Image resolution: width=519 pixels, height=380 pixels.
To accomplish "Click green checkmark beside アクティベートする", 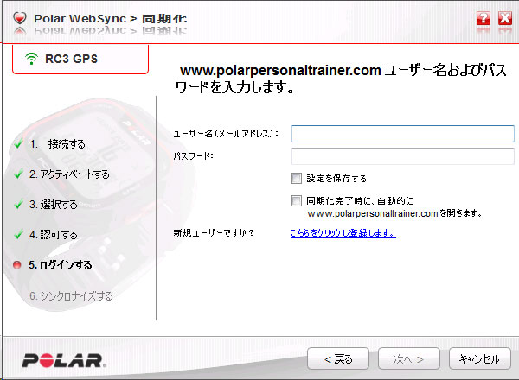I will pyautogui.click(x=18, y=174).
